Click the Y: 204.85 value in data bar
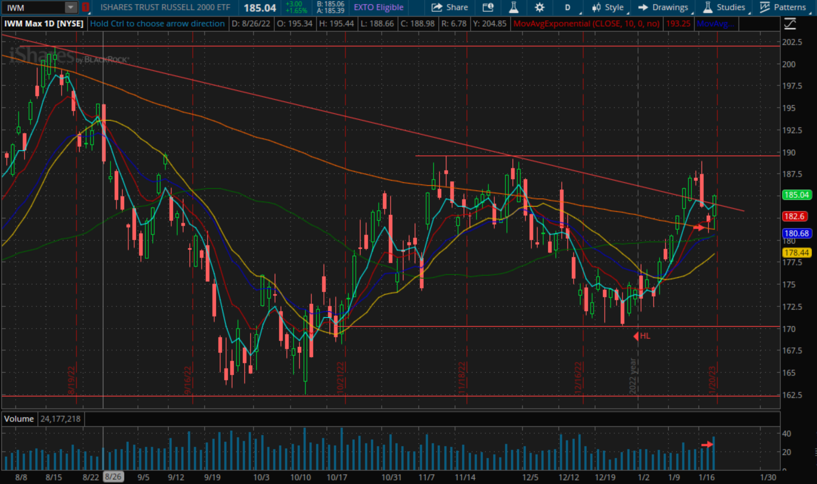 [490, 23]
